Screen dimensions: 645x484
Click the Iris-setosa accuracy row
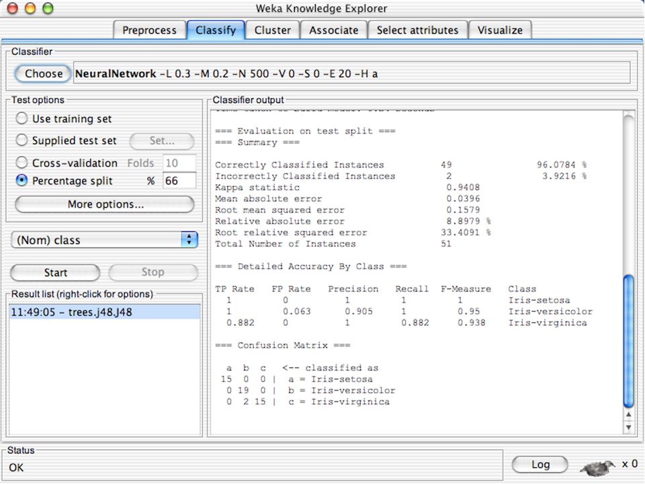398,300
